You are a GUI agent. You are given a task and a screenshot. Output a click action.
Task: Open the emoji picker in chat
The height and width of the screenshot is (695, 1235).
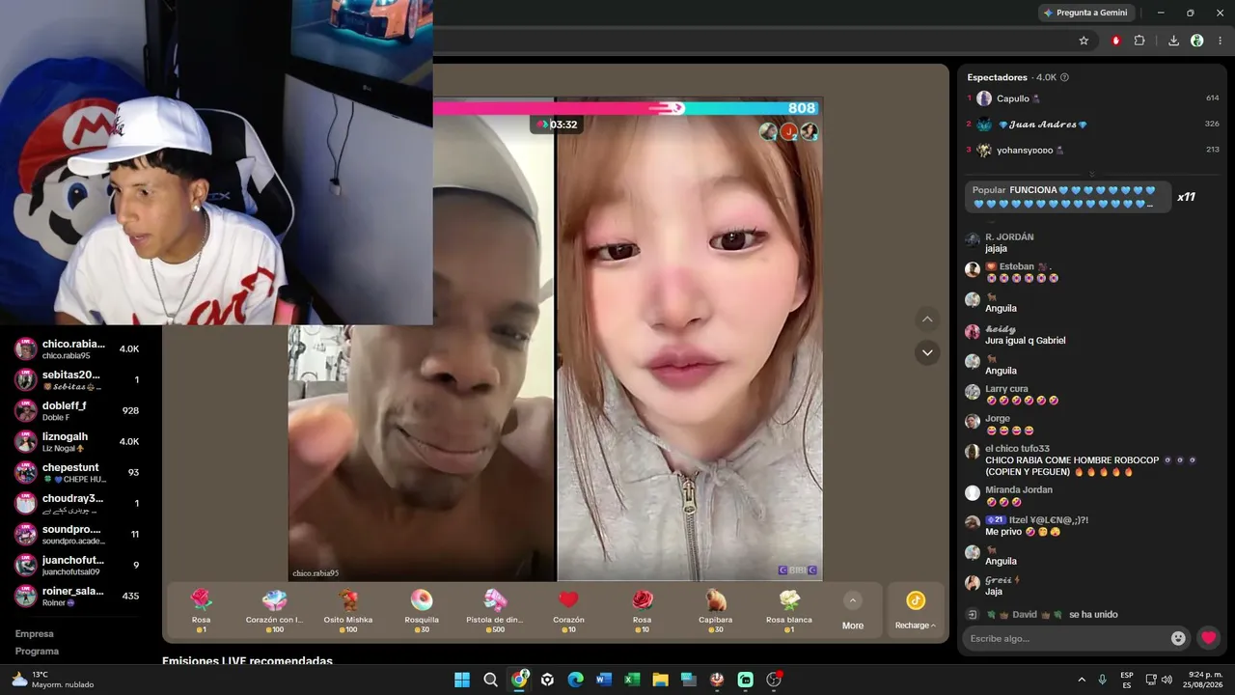pyautogui.click(x=1178, y=638)
